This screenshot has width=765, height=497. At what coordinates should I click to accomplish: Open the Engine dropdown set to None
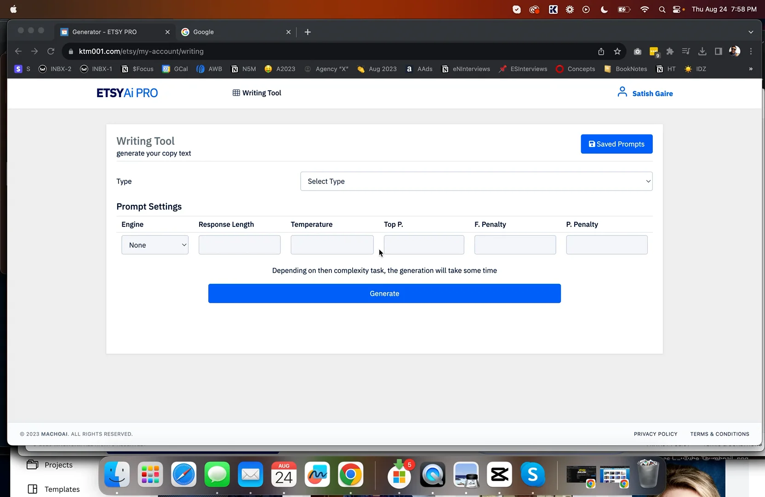(x=154, y=245)
